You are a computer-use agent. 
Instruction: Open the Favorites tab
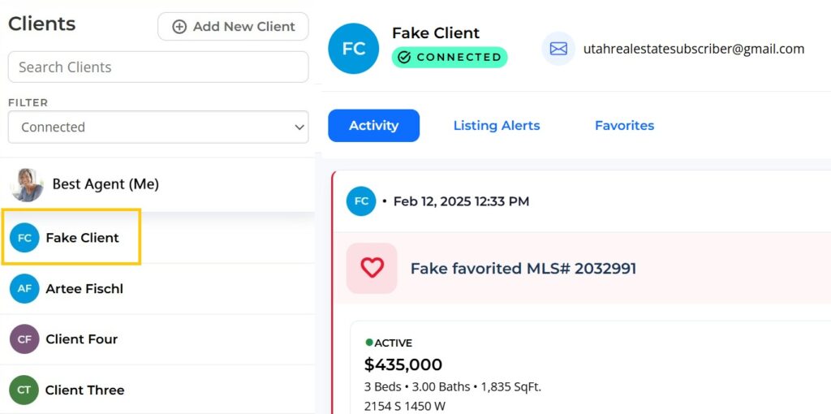pos(624,126)
